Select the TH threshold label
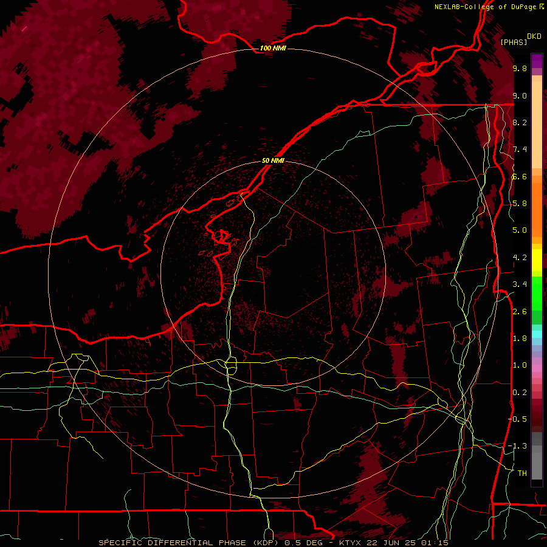547x547 pixels. coord(522,473)
